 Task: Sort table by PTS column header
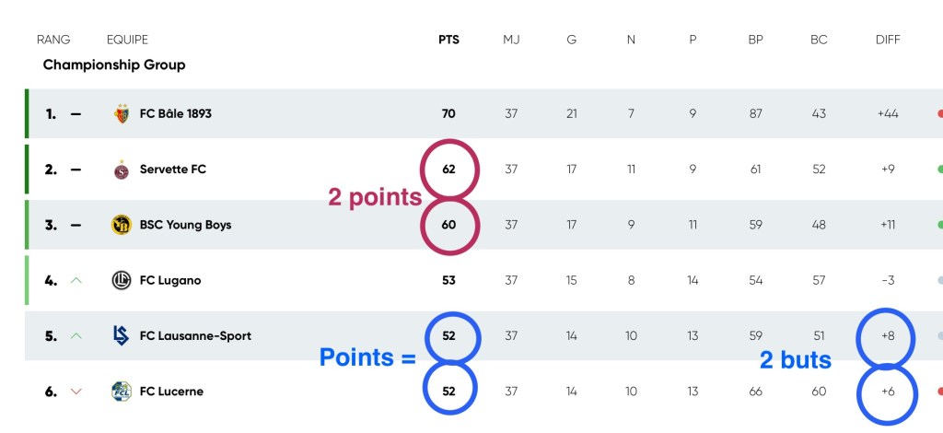coord(448,40)
